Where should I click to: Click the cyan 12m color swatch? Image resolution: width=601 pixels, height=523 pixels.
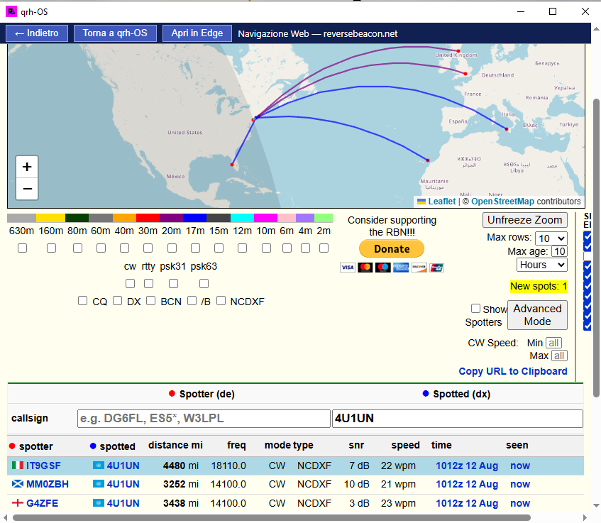[x=242, y=218]
